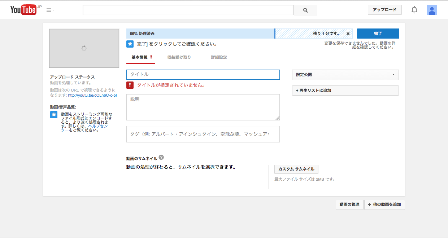448x238 pixels.
Task: Click the red error icon below title field
Action: coord(130,85)
